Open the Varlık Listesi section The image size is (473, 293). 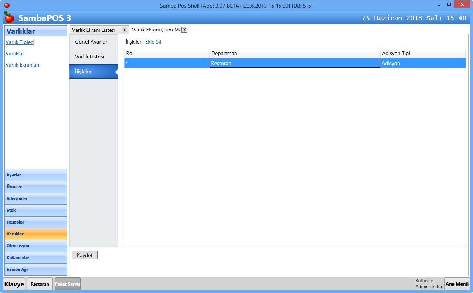pyautogui.click(x=90, y=57)
